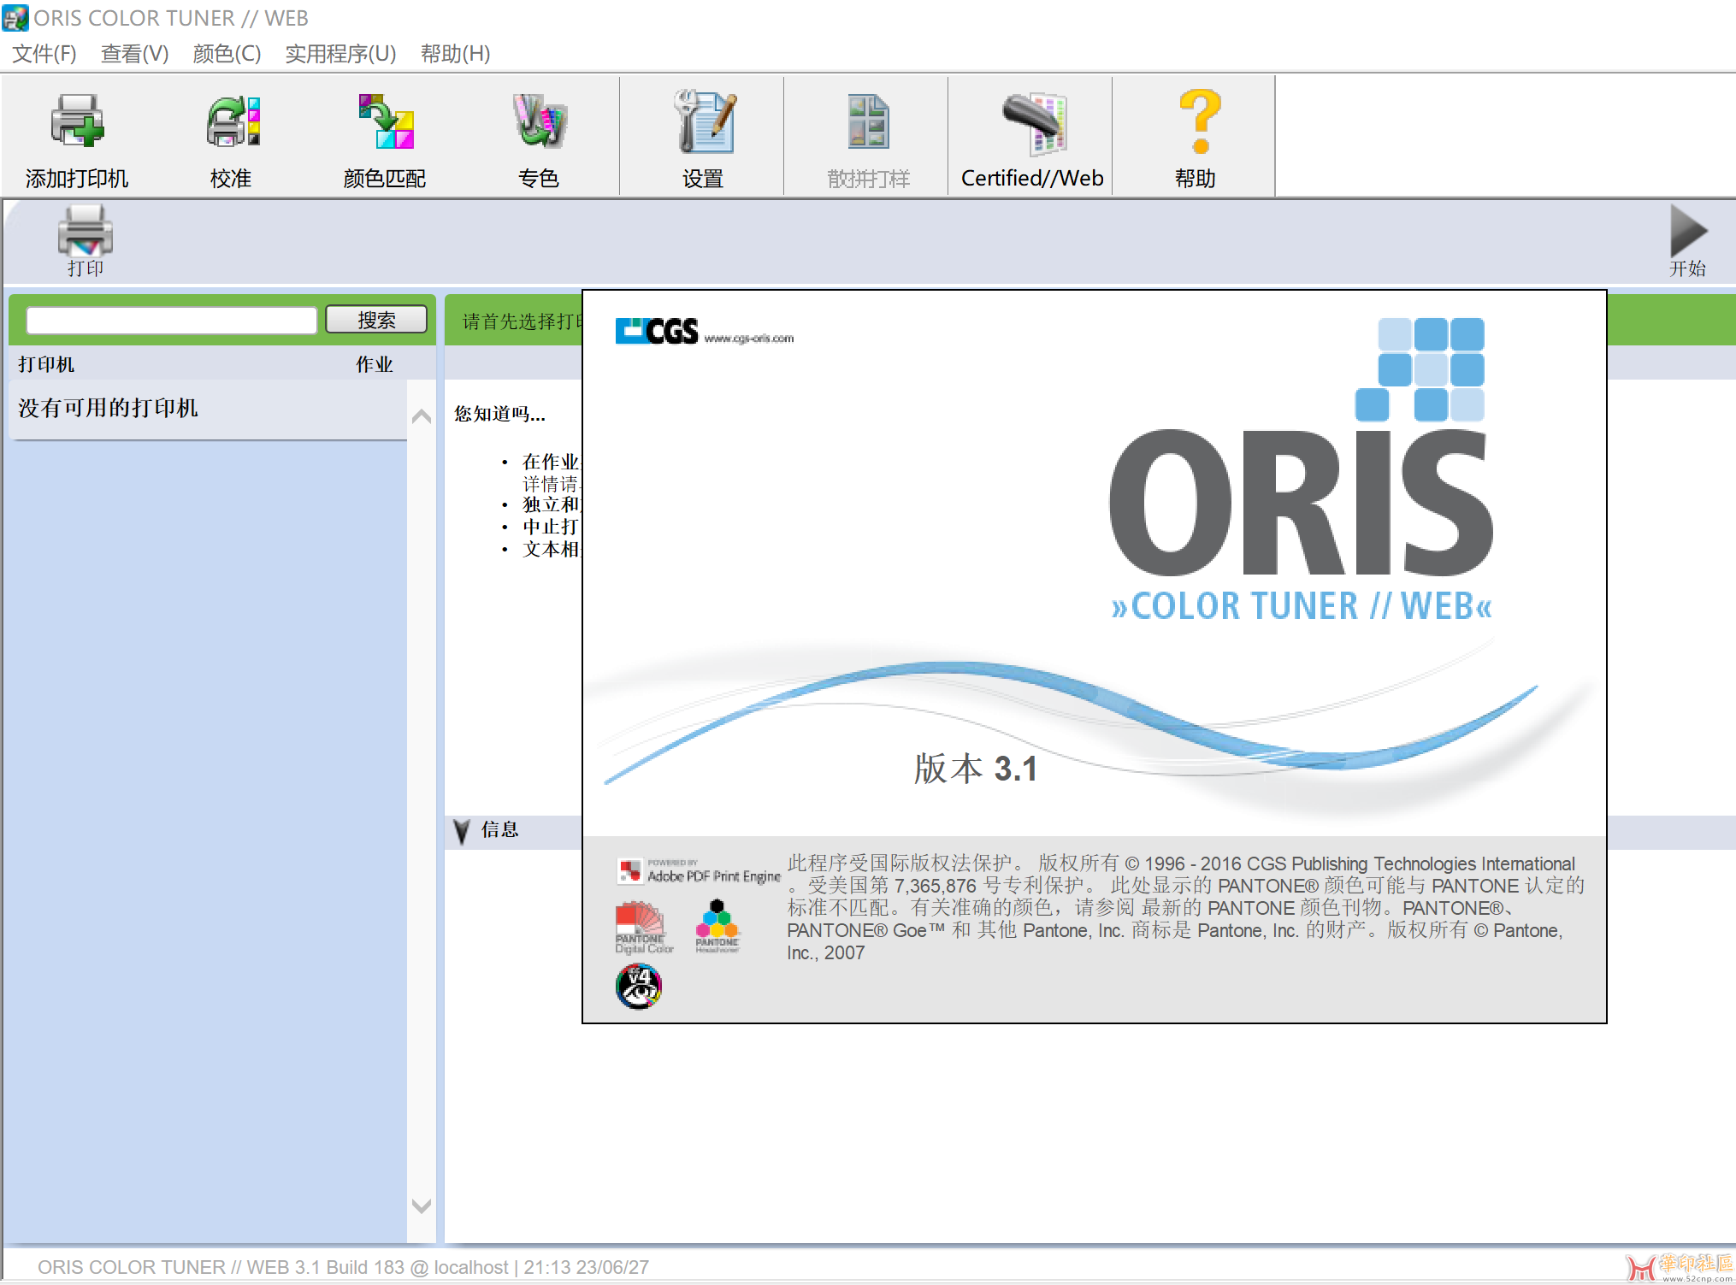
Task: Click the Printer (打印机) column header
Action: pos(46,365)
